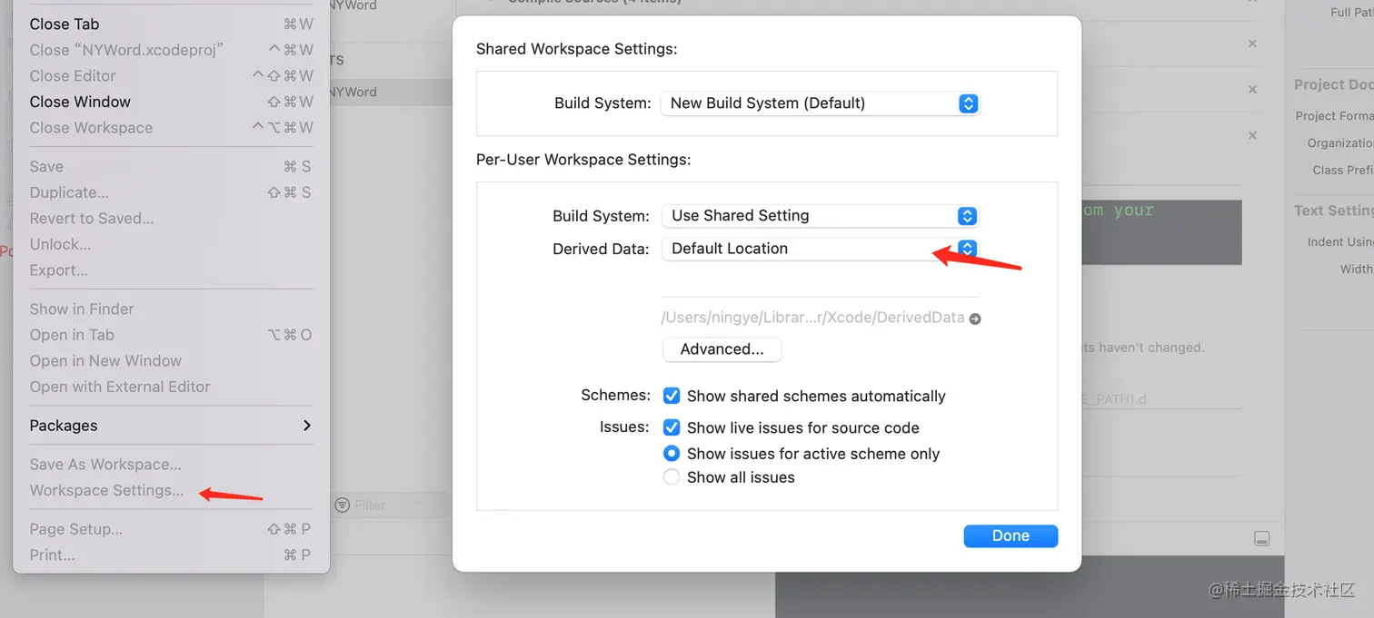Select Page Setup… menu entry

point(171,529)
